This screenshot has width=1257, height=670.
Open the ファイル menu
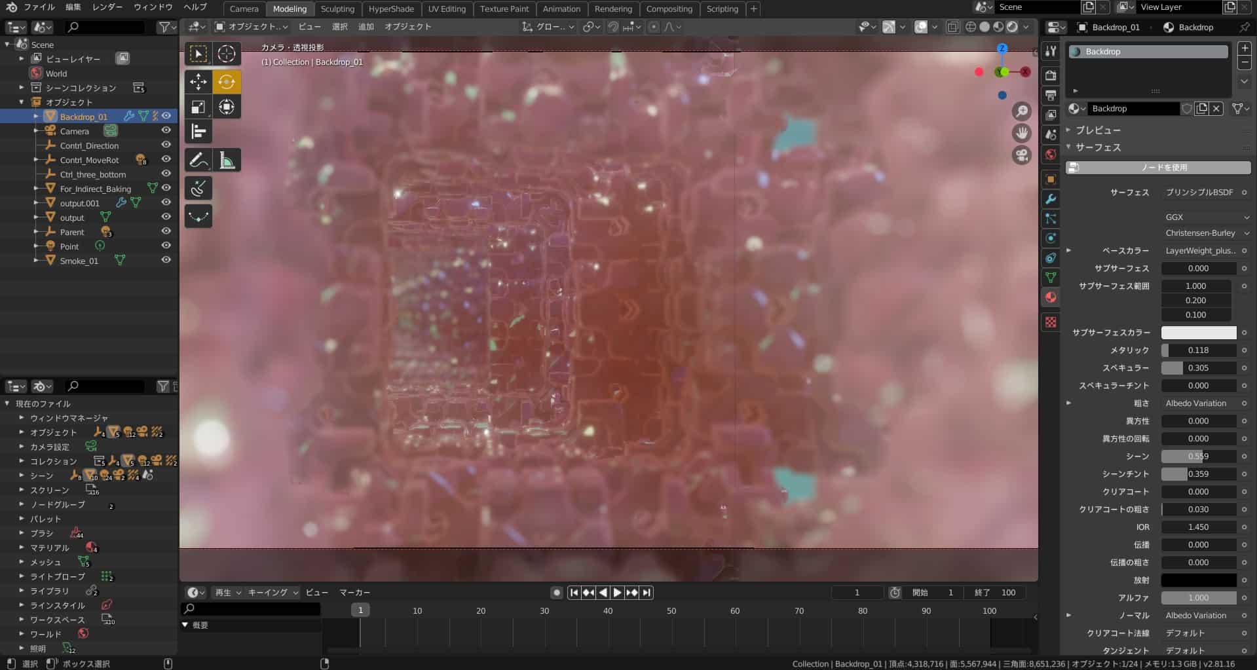point(39,7)
